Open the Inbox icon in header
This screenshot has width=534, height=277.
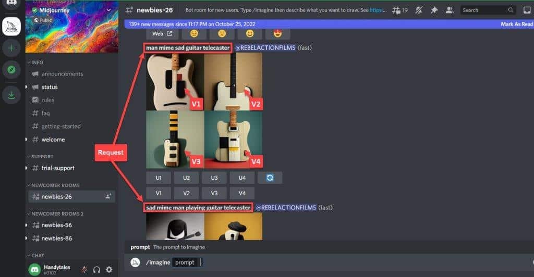pyautogui.click(x=527, y=10)
